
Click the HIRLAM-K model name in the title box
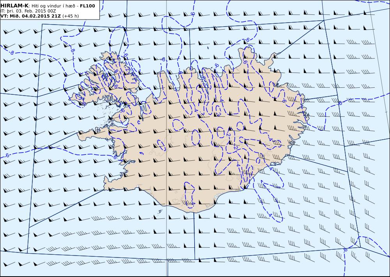14,6
